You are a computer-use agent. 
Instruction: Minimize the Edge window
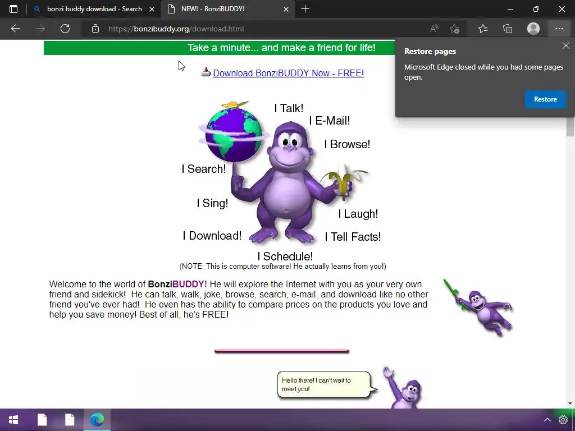(510, 9)
